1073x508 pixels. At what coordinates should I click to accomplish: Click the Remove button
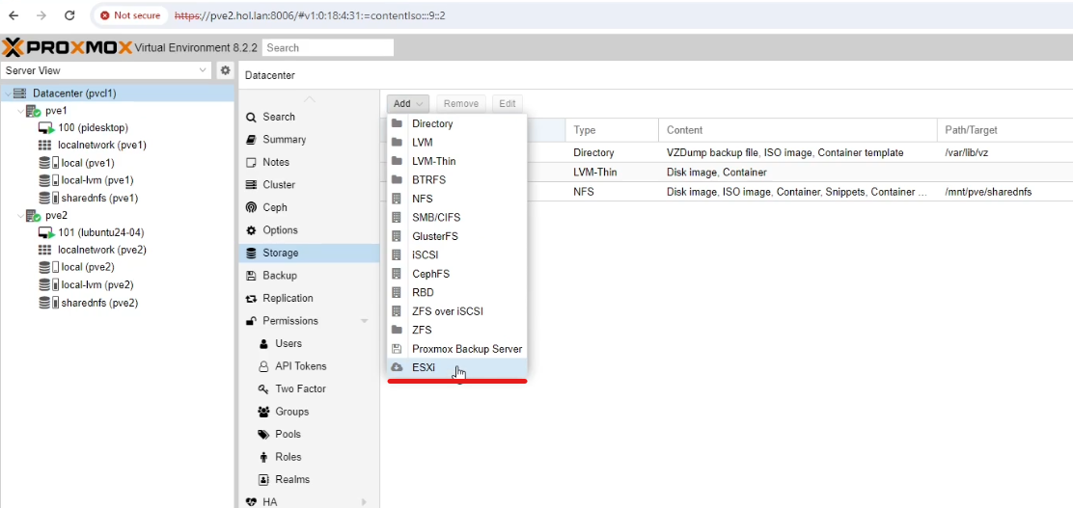(460, 104)
